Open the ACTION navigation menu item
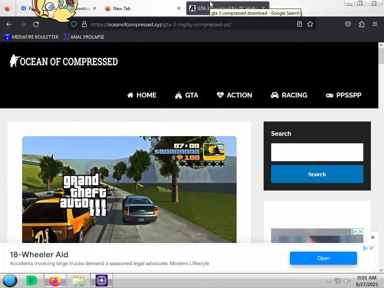The height and width of the screenshot is (288, 384). 234,95
